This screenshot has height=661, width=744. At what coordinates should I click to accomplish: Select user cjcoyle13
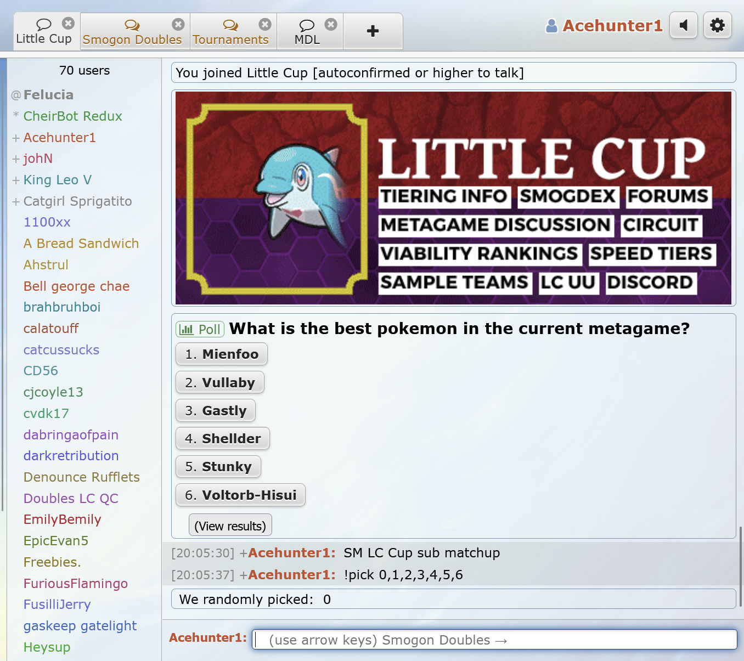(54, 392)
